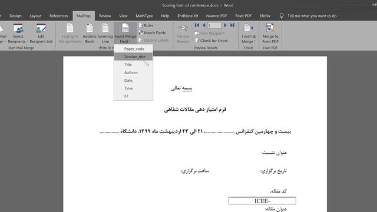The width and height of the screenshot is (377, 212).
Task: Click the Insert Merge Field icon
Action: pyautogui.click(x=125, y=28)
